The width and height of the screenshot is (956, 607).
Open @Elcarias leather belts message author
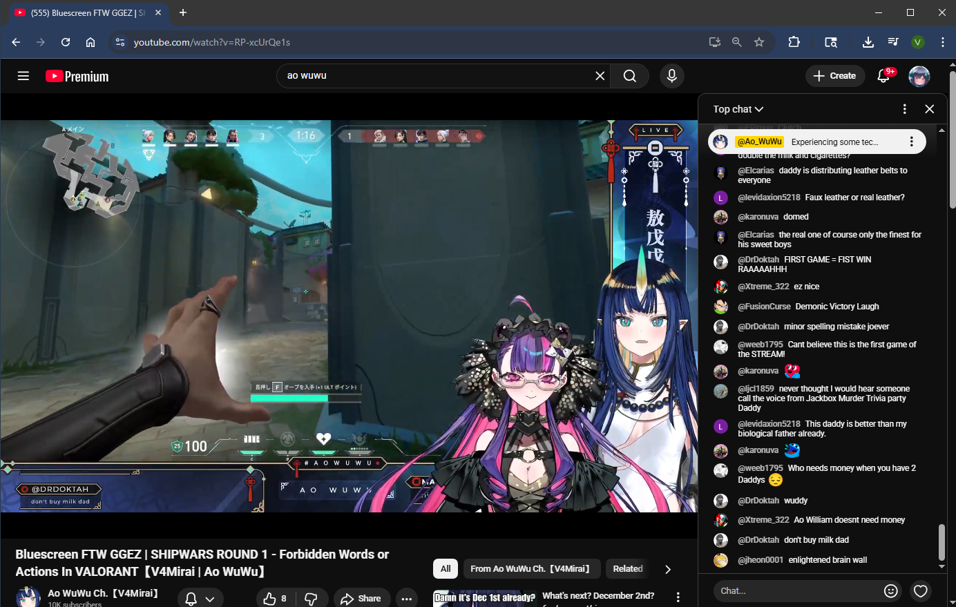click(756, 171)
